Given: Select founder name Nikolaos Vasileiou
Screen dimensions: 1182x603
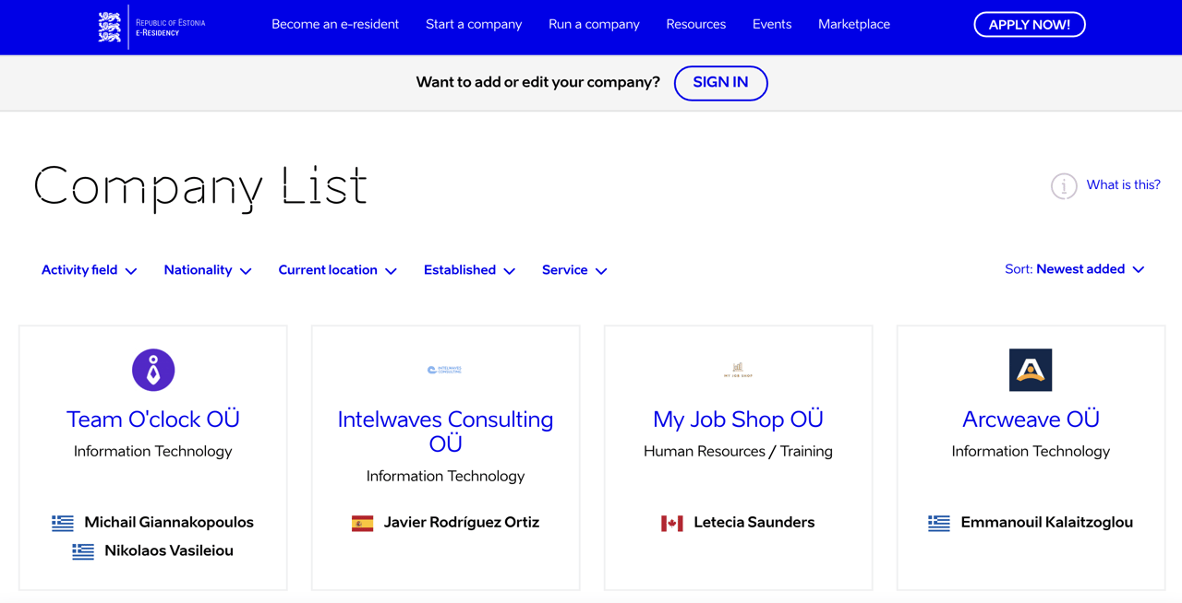Looking at the screenshot, I should (169, 551).
